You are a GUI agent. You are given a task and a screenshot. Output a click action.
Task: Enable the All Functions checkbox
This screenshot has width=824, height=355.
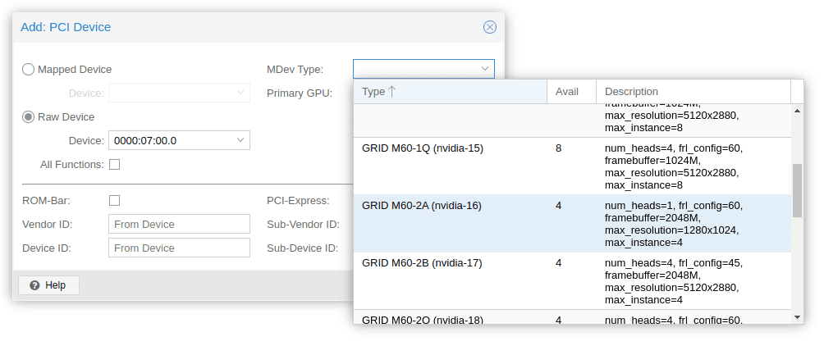click(x=115, y=164)
